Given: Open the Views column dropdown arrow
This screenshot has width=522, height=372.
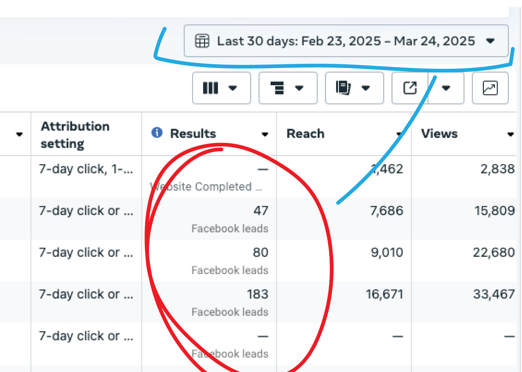Looking at the screenshot, I should tap(510, 134).
